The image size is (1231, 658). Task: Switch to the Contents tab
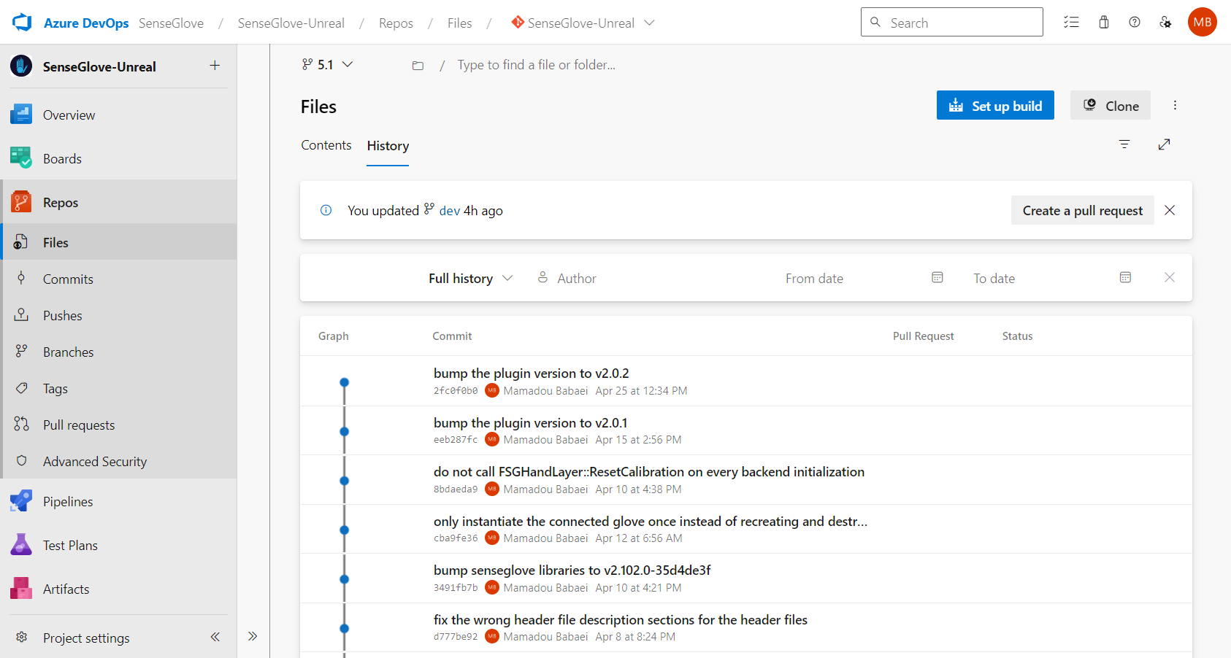pyautogui.click(x=326, y=145)
